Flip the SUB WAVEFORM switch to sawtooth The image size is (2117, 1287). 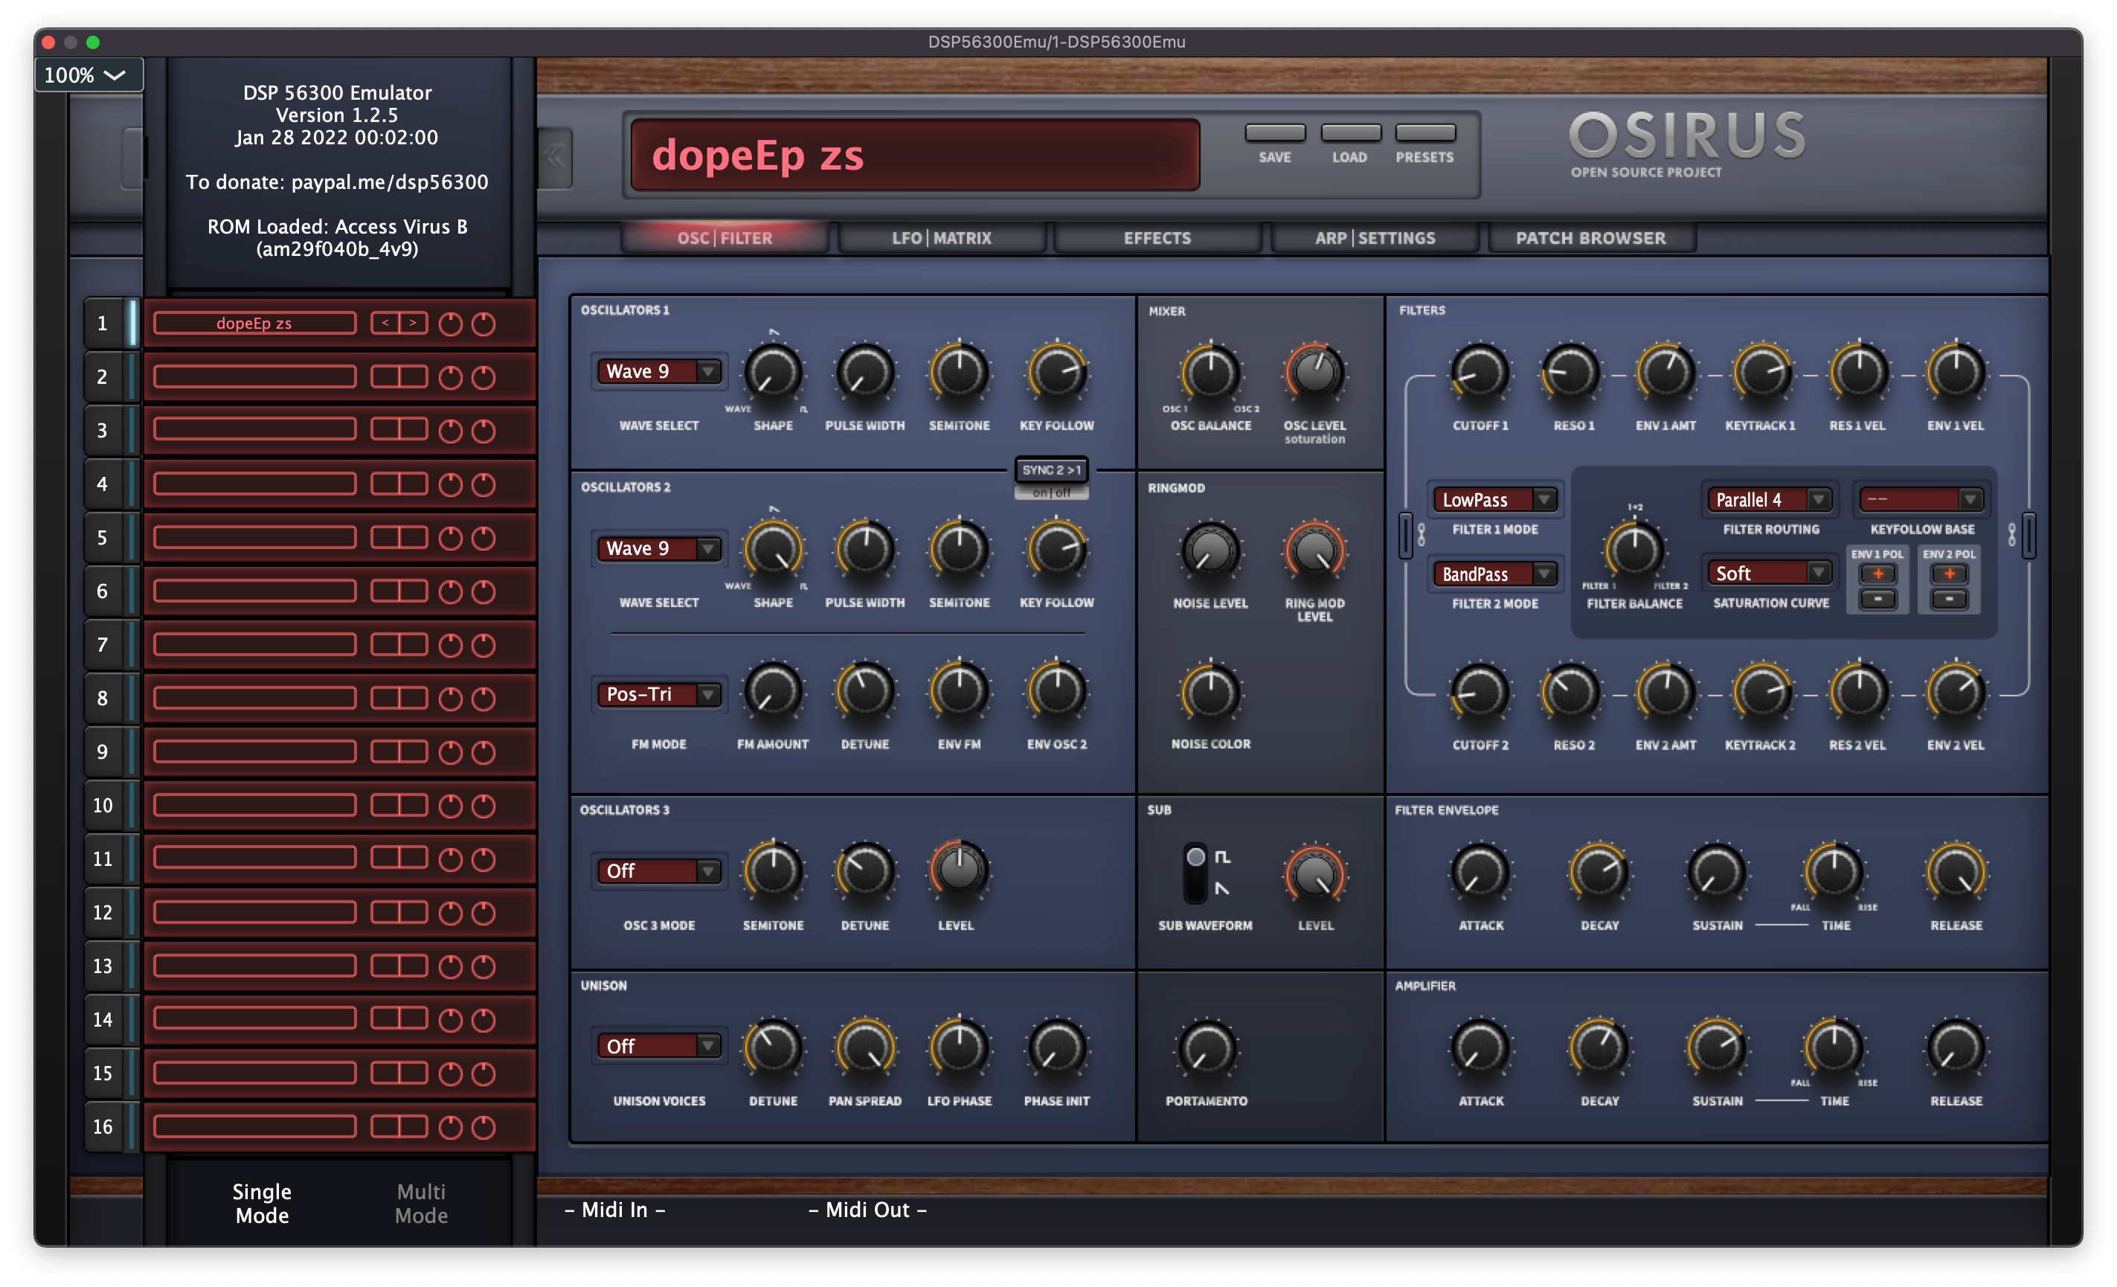[1195, 887]
